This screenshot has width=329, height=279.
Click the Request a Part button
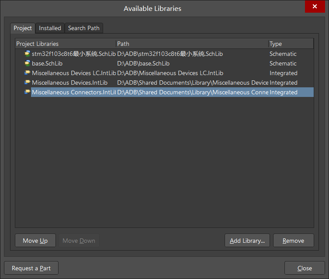[31, 268]
